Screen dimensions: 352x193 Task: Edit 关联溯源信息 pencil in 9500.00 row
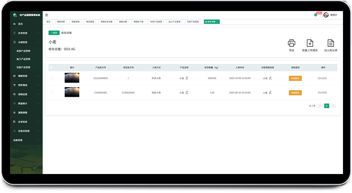coord(270,78)
